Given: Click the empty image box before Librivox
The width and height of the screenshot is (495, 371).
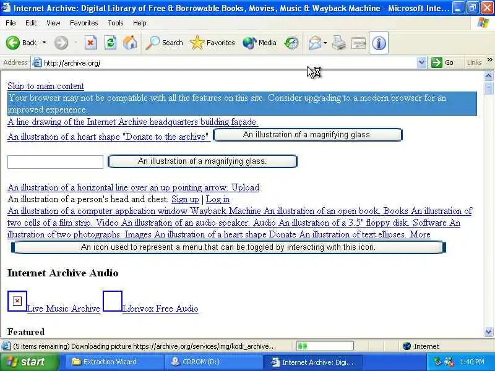Looking at the screenshot, I should click(x=113, y=301).
